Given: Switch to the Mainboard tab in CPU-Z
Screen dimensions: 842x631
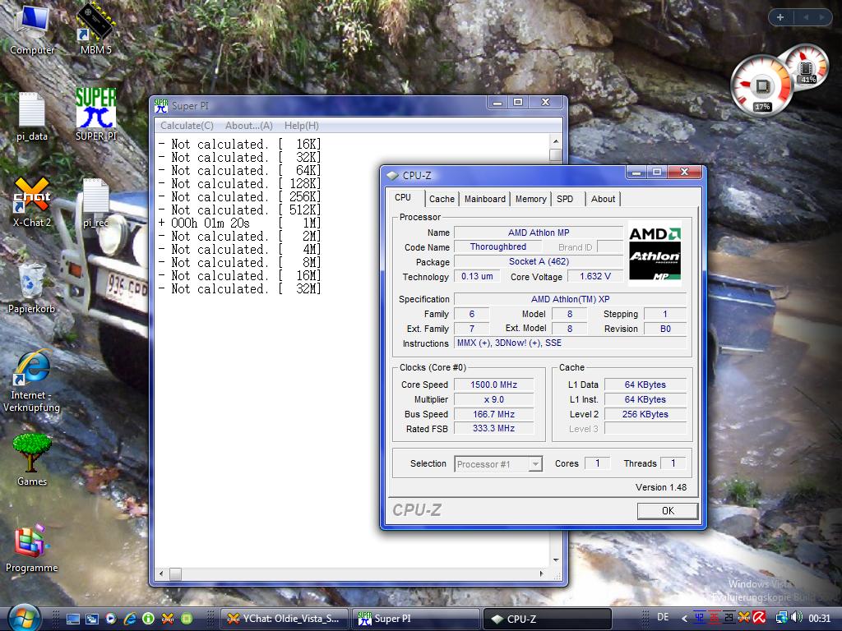Looking at the screenshot, I should [484, 199].
